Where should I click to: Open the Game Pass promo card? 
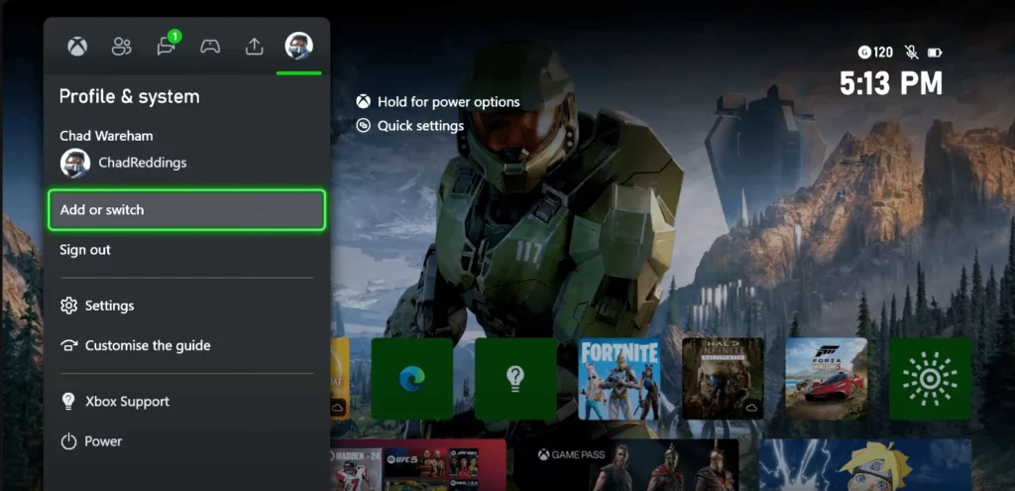tap(626, 464)
